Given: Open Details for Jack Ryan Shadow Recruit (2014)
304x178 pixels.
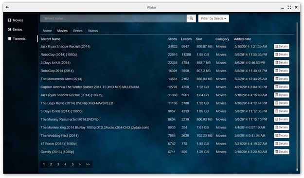Looking at the screenshot, I should click(x=282, y=46).
